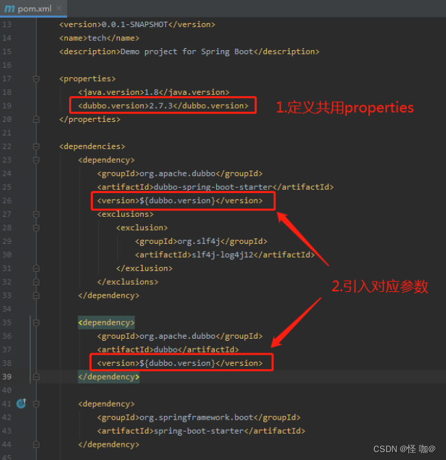
Task: Click the org.springframework.boot groupId line
Action: [198, 417]
